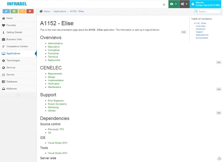Jump to CENELEC in Table of Contents

[x=201, y=29]
